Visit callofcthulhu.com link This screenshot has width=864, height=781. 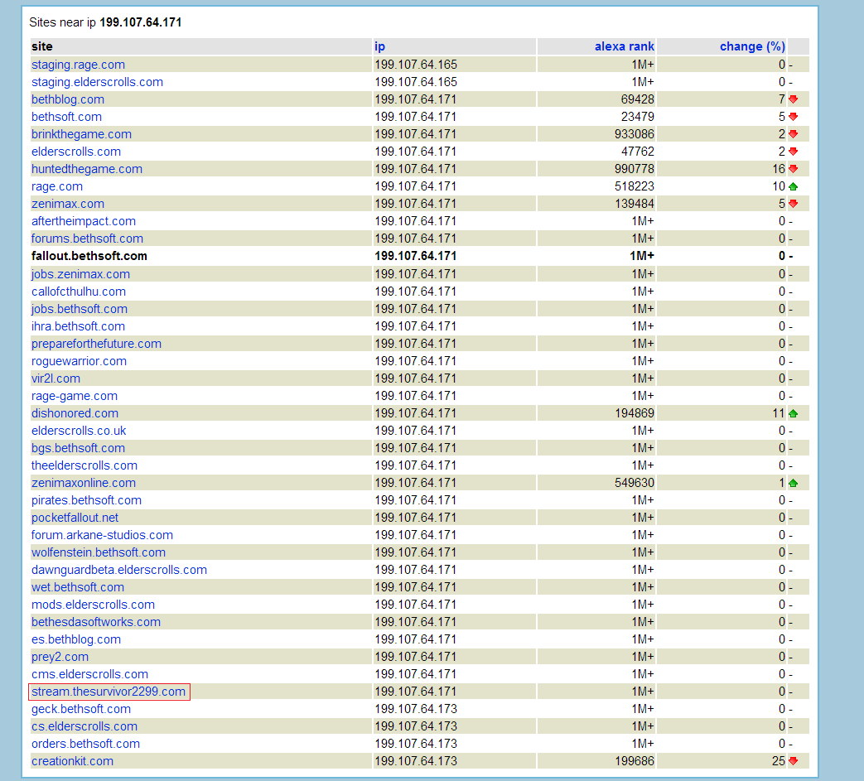click(x=78, y=292)
